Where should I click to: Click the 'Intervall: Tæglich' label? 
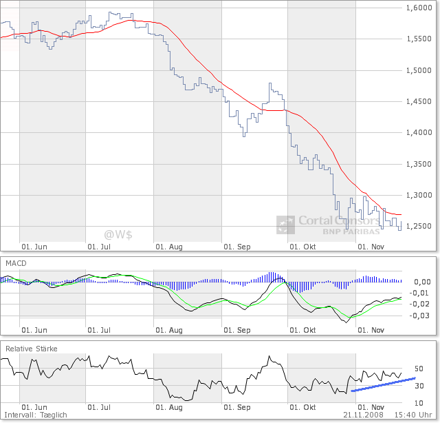36,415
